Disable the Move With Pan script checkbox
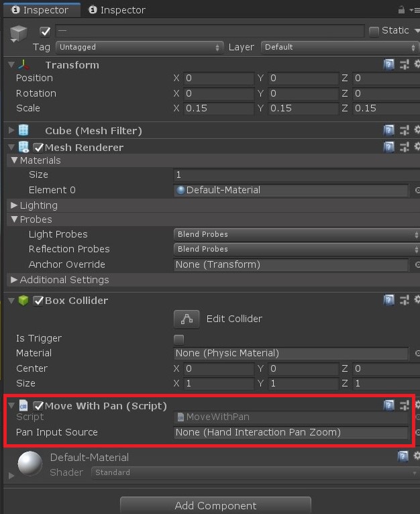 tap(38, 406)
